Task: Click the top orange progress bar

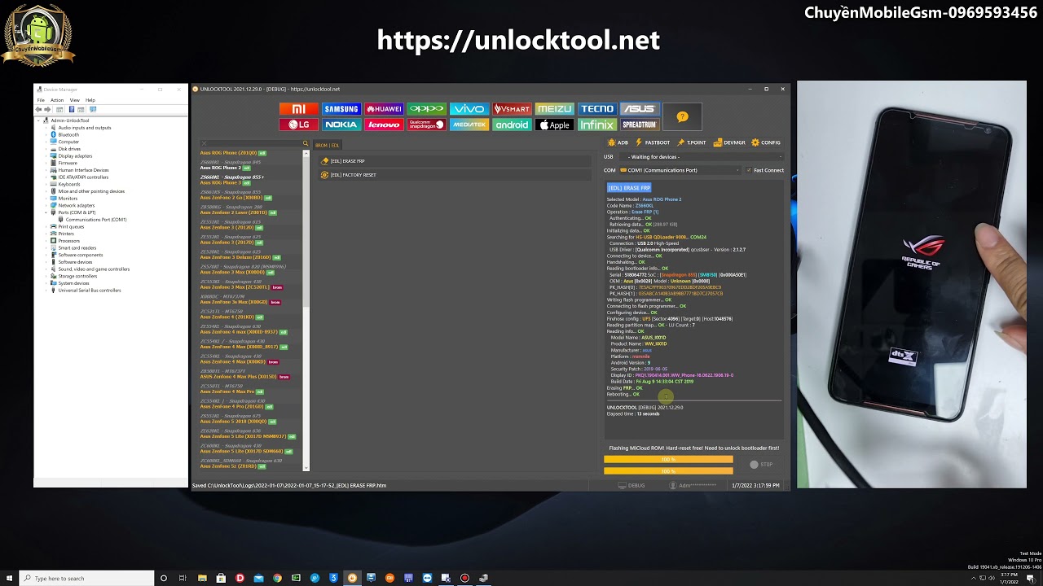Action: pos(668,460)
